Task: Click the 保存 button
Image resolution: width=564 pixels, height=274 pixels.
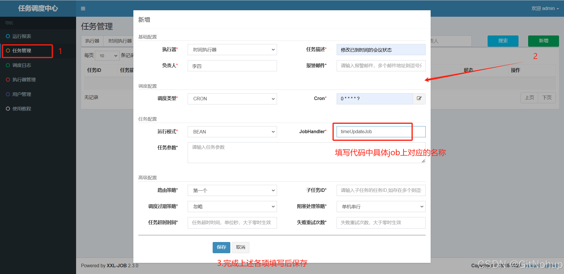Action: tap(221, 247)
